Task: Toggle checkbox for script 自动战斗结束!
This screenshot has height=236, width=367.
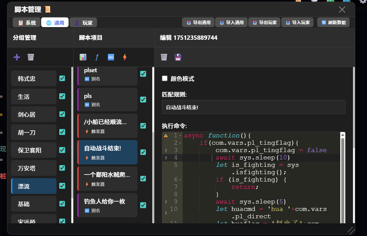Action: click(x=143, y=152)
